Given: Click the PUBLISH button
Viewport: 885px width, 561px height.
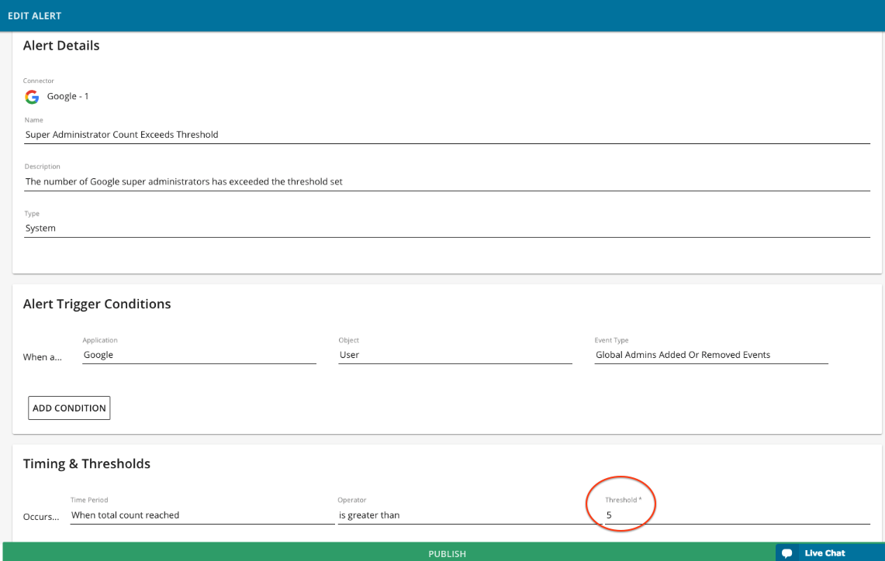Looking at the screenshot, I should 447,553.
